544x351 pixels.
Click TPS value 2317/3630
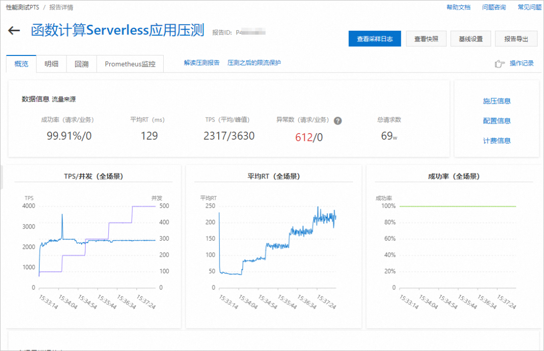coord(229,136)
